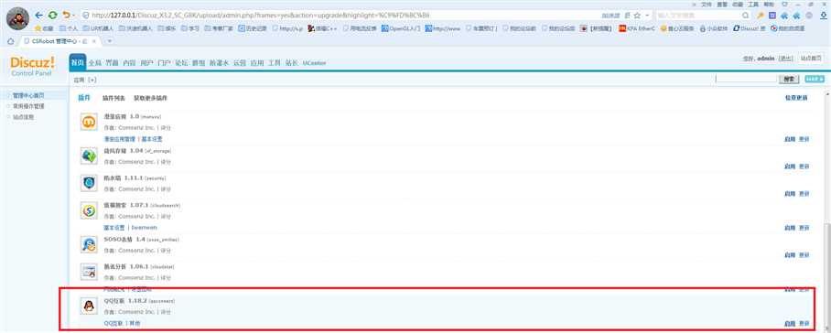Click the cloudsearch plugin icon

pos(89,210)
